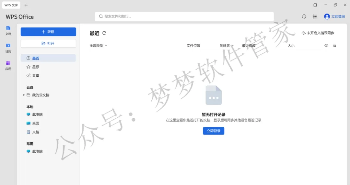Open the 我的云文档 folder
The width and height of the screenshot is (350, 185).
point(41,95)
